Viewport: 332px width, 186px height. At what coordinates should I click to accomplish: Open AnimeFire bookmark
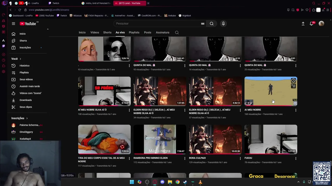coord(123,16)
